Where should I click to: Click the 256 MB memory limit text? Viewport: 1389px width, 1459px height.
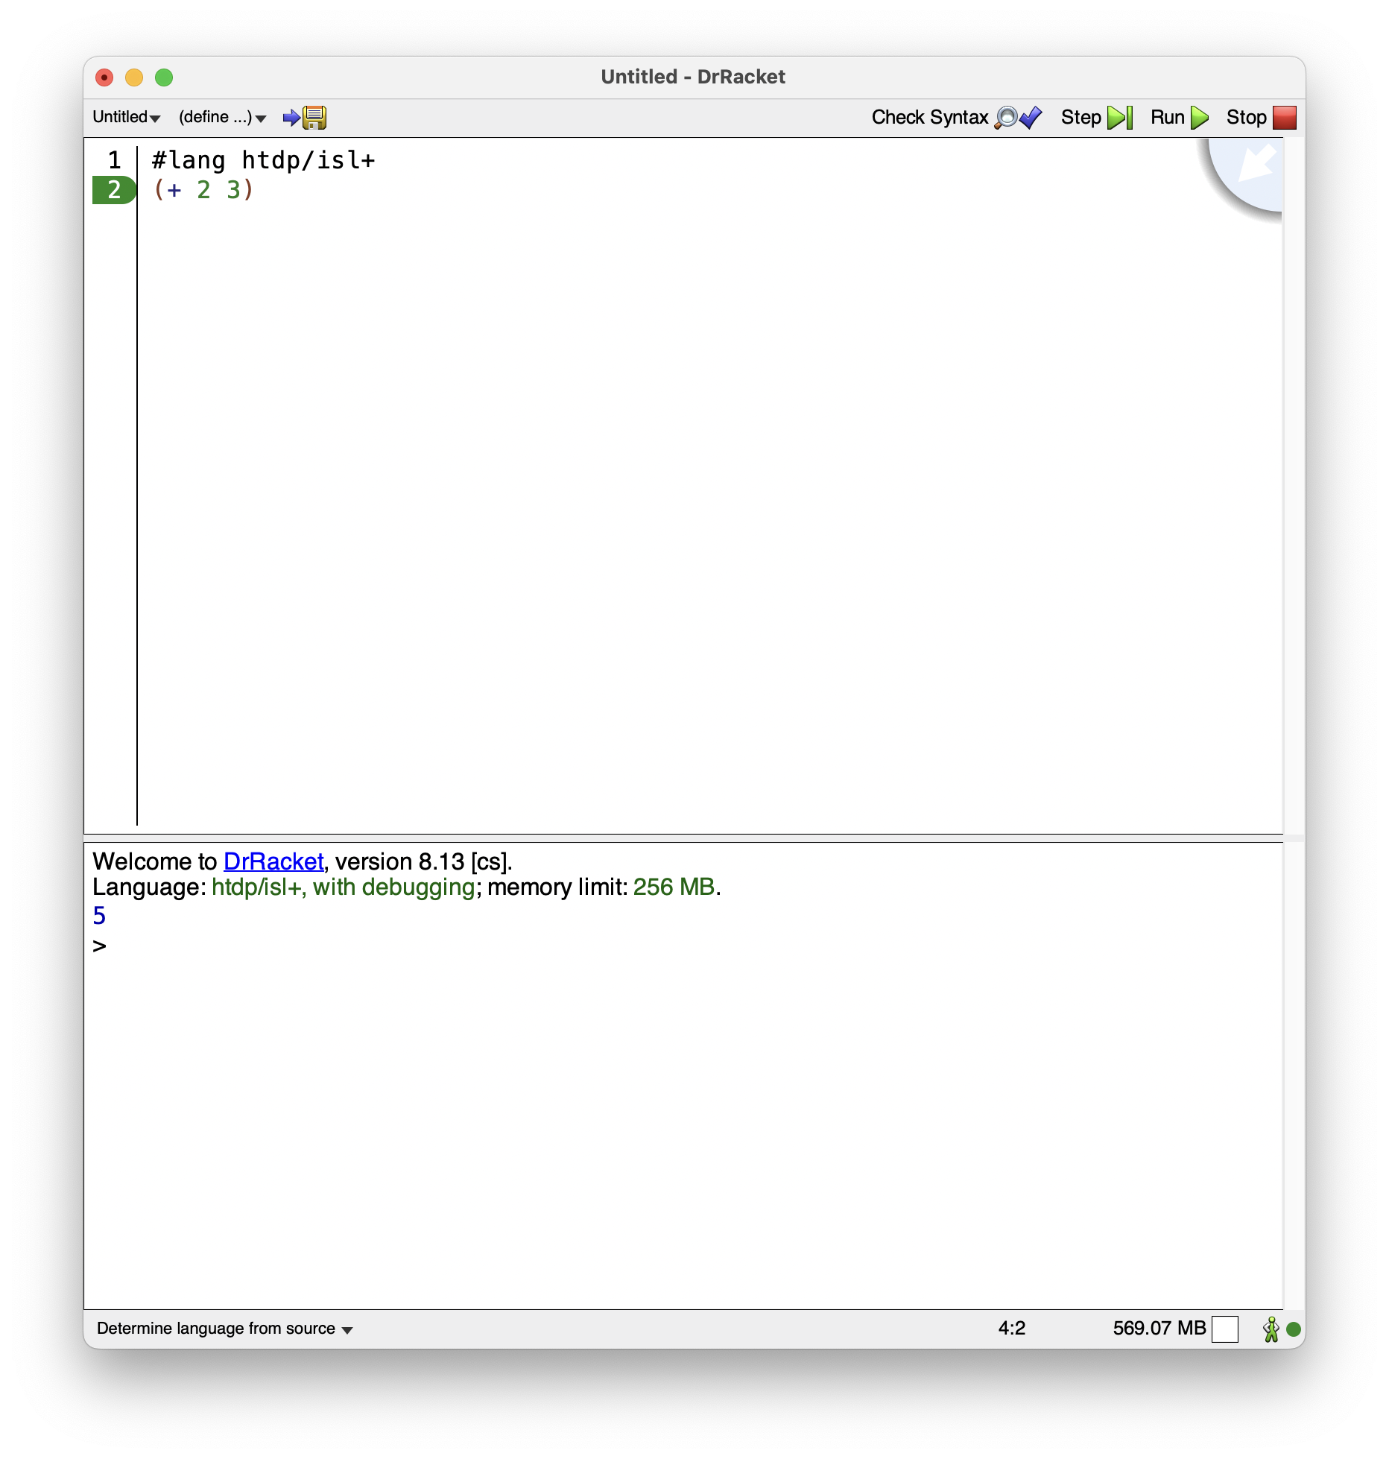click(x=674, y=887)
